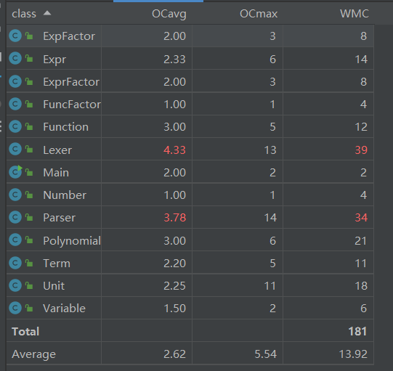Click the Lexer red WMC value 39

(x=361, y=150)
